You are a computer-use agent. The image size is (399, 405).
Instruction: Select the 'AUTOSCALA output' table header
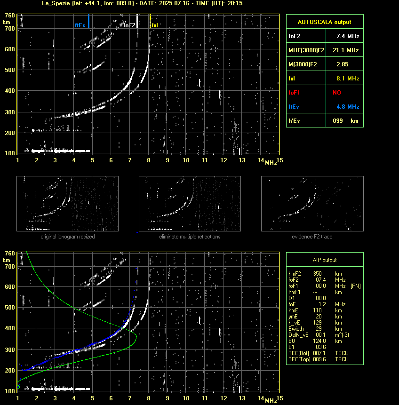[325, 22]
